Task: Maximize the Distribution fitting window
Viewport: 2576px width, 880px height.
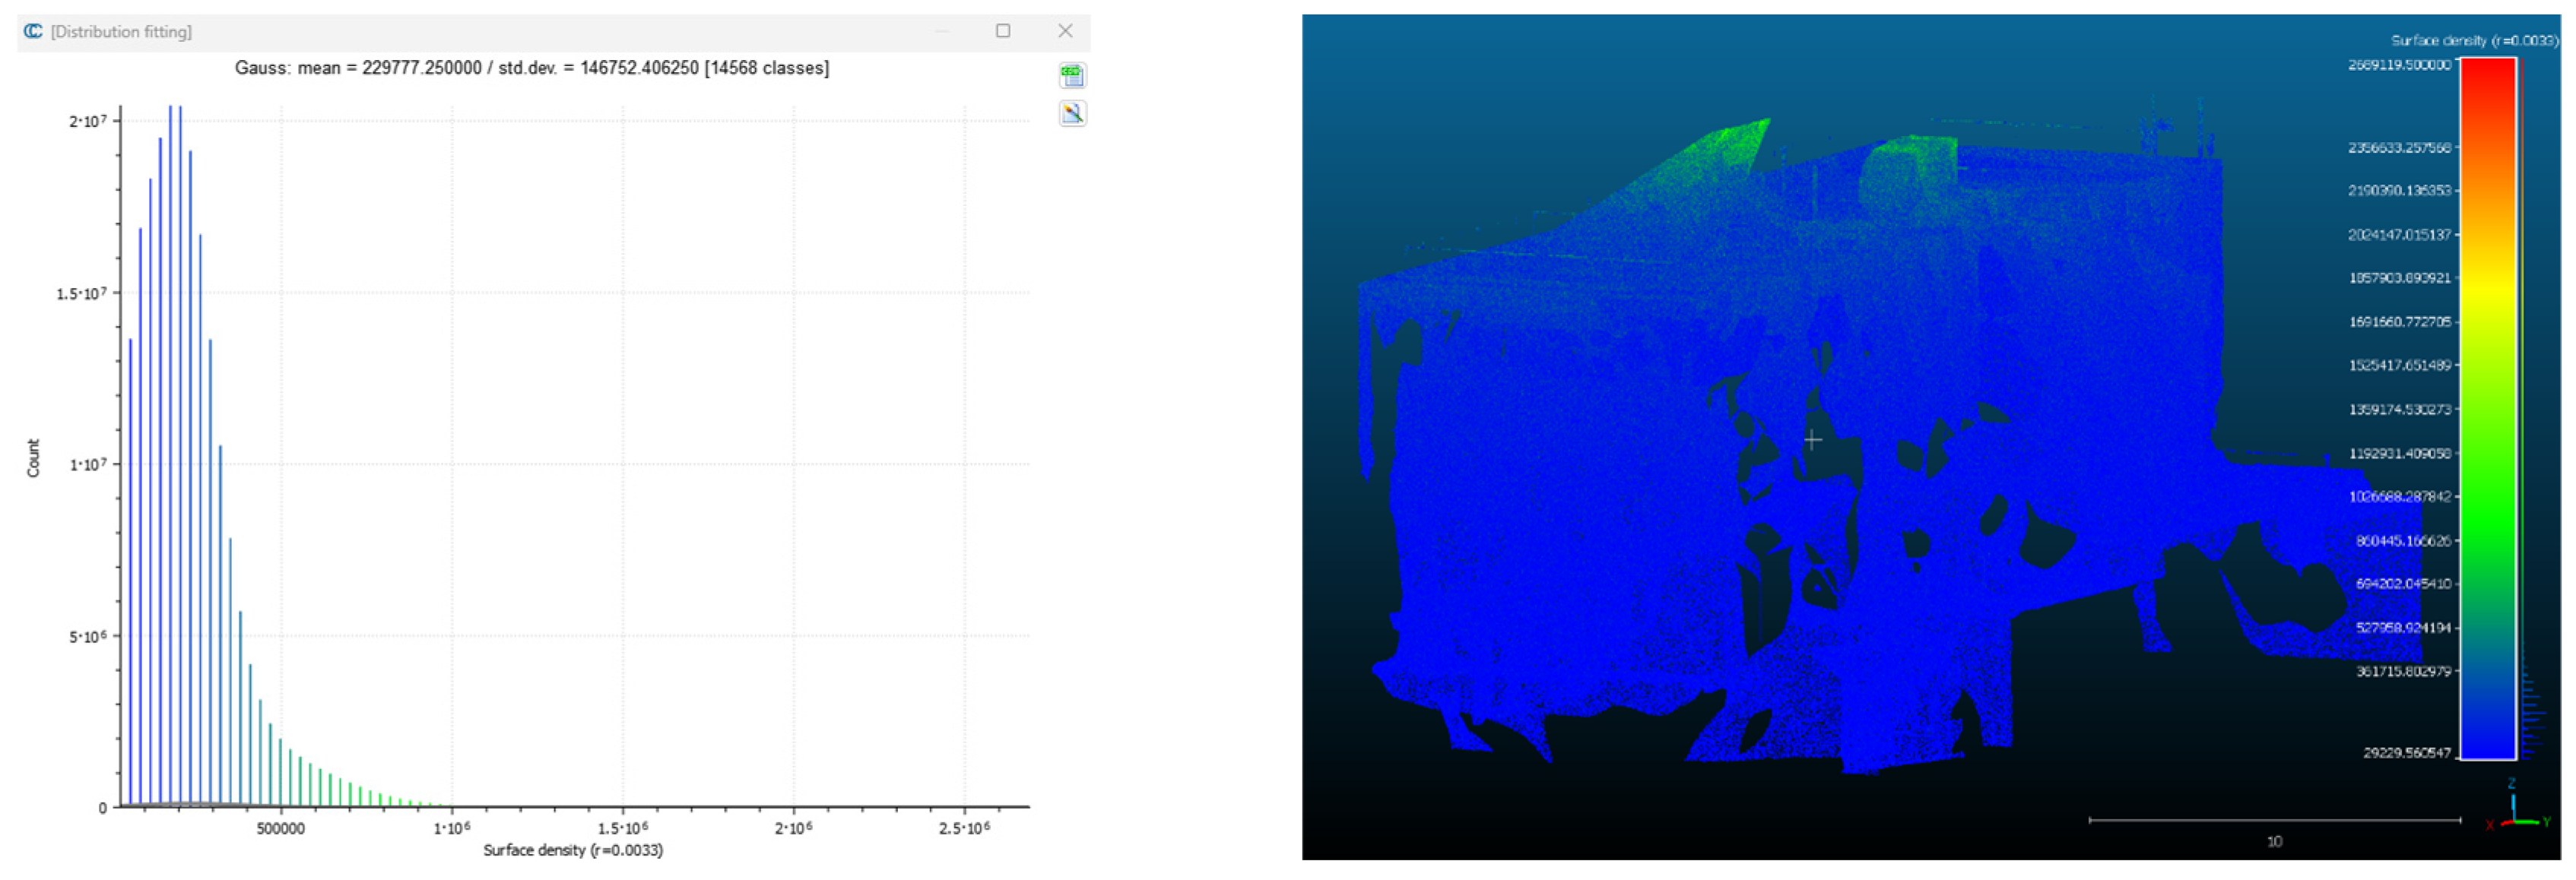Action: click(x=1002, y=31)
